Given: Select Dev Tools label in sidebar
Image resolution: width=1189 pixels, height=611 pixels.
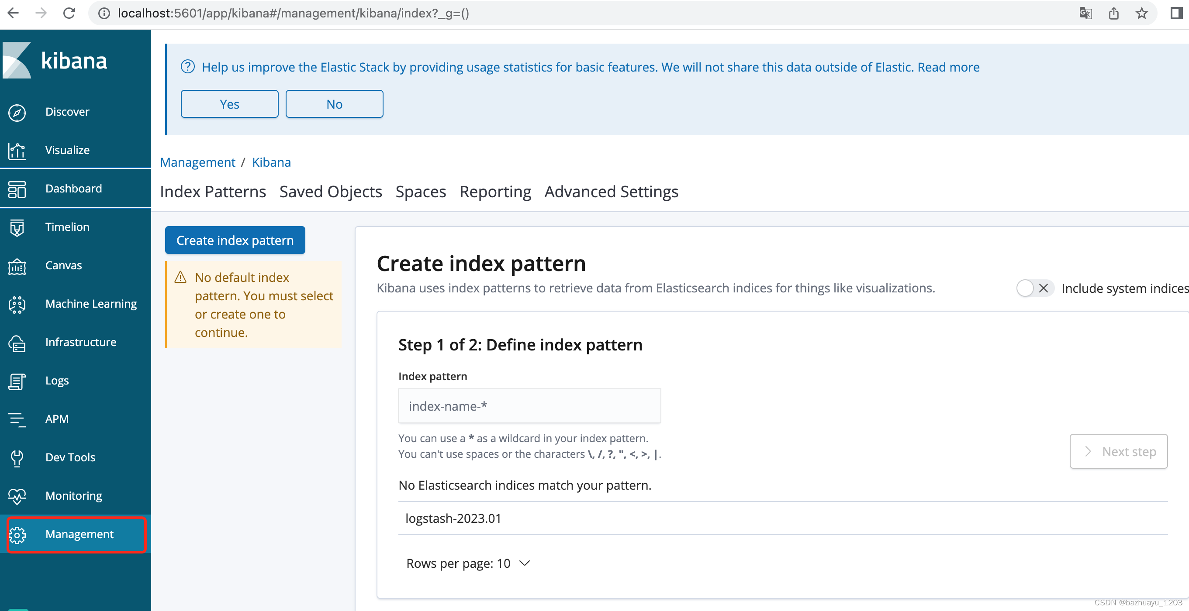Looking at the screenshot, I should pyautogui.click(x=70, y=457).
